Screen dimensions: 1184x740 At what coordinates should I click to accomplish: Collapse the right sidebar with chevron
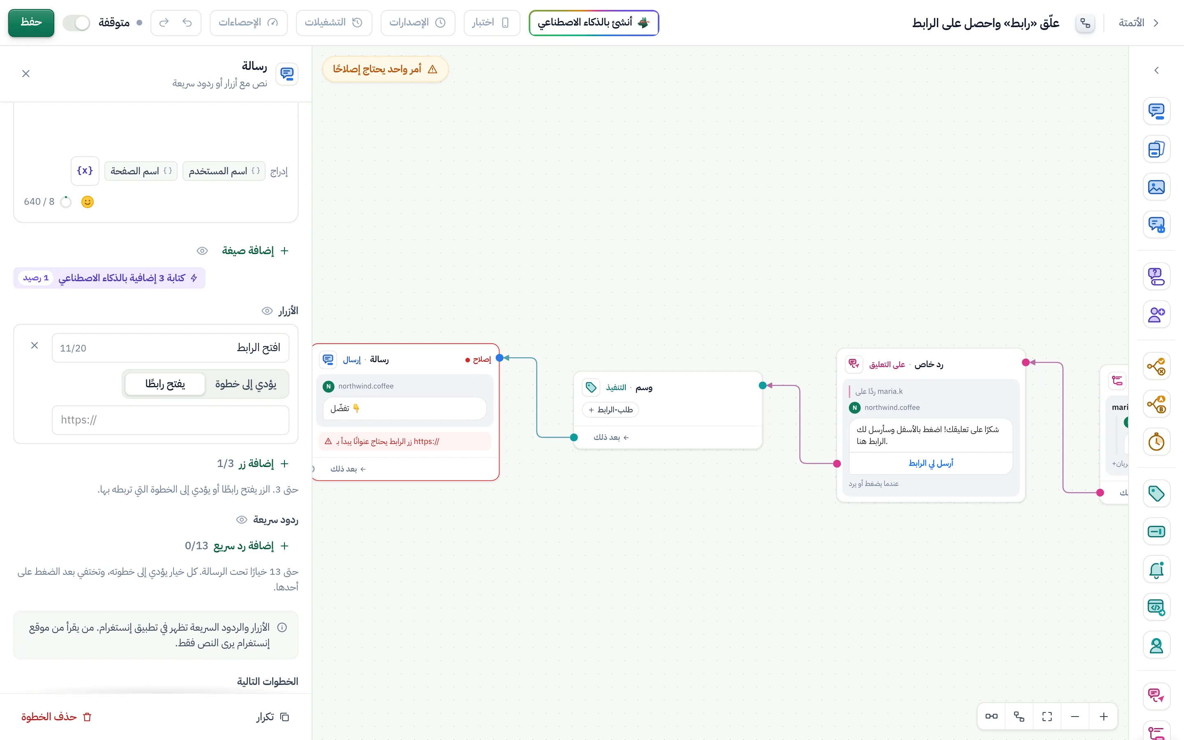(1156, 70)
